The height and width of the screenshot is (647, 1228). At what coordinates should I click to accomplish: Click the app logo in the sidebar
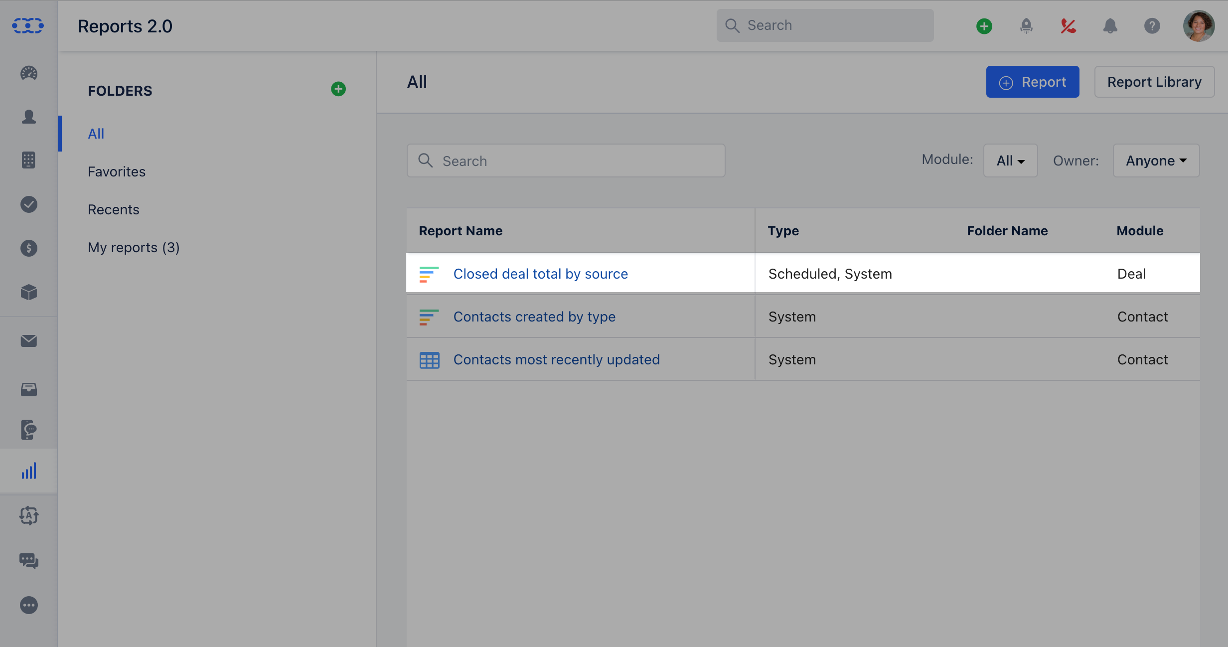(28, 25)
